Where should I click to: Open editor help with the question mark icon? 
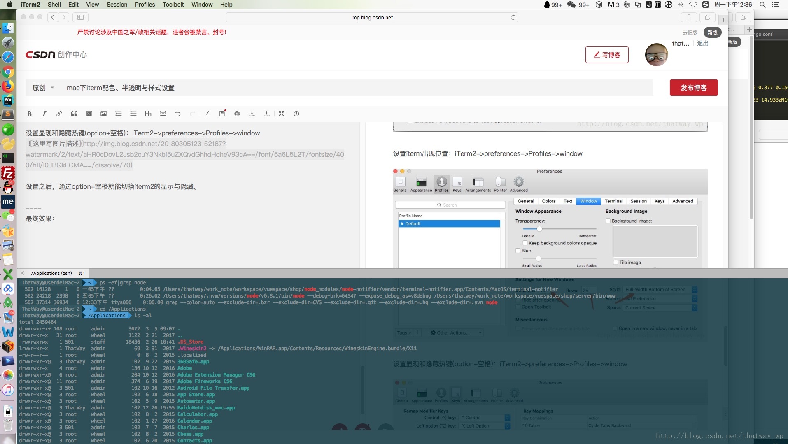tap(296, 114)
